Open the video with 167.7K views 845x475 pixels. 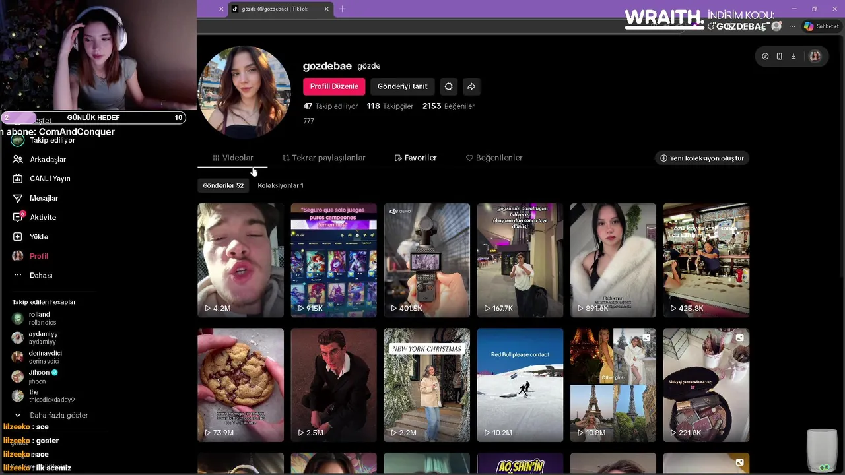pos(520,260)
